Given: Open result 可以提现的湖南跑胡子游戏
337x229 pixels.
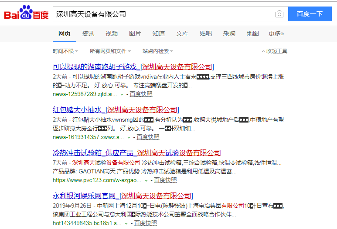Looking at the screenshot, I should pos(133,67).
